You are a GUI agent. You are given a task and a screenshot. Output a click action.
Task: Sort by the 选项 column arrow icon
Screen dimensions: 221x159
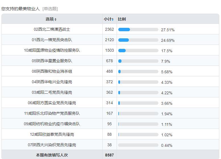tap(55, 19)
